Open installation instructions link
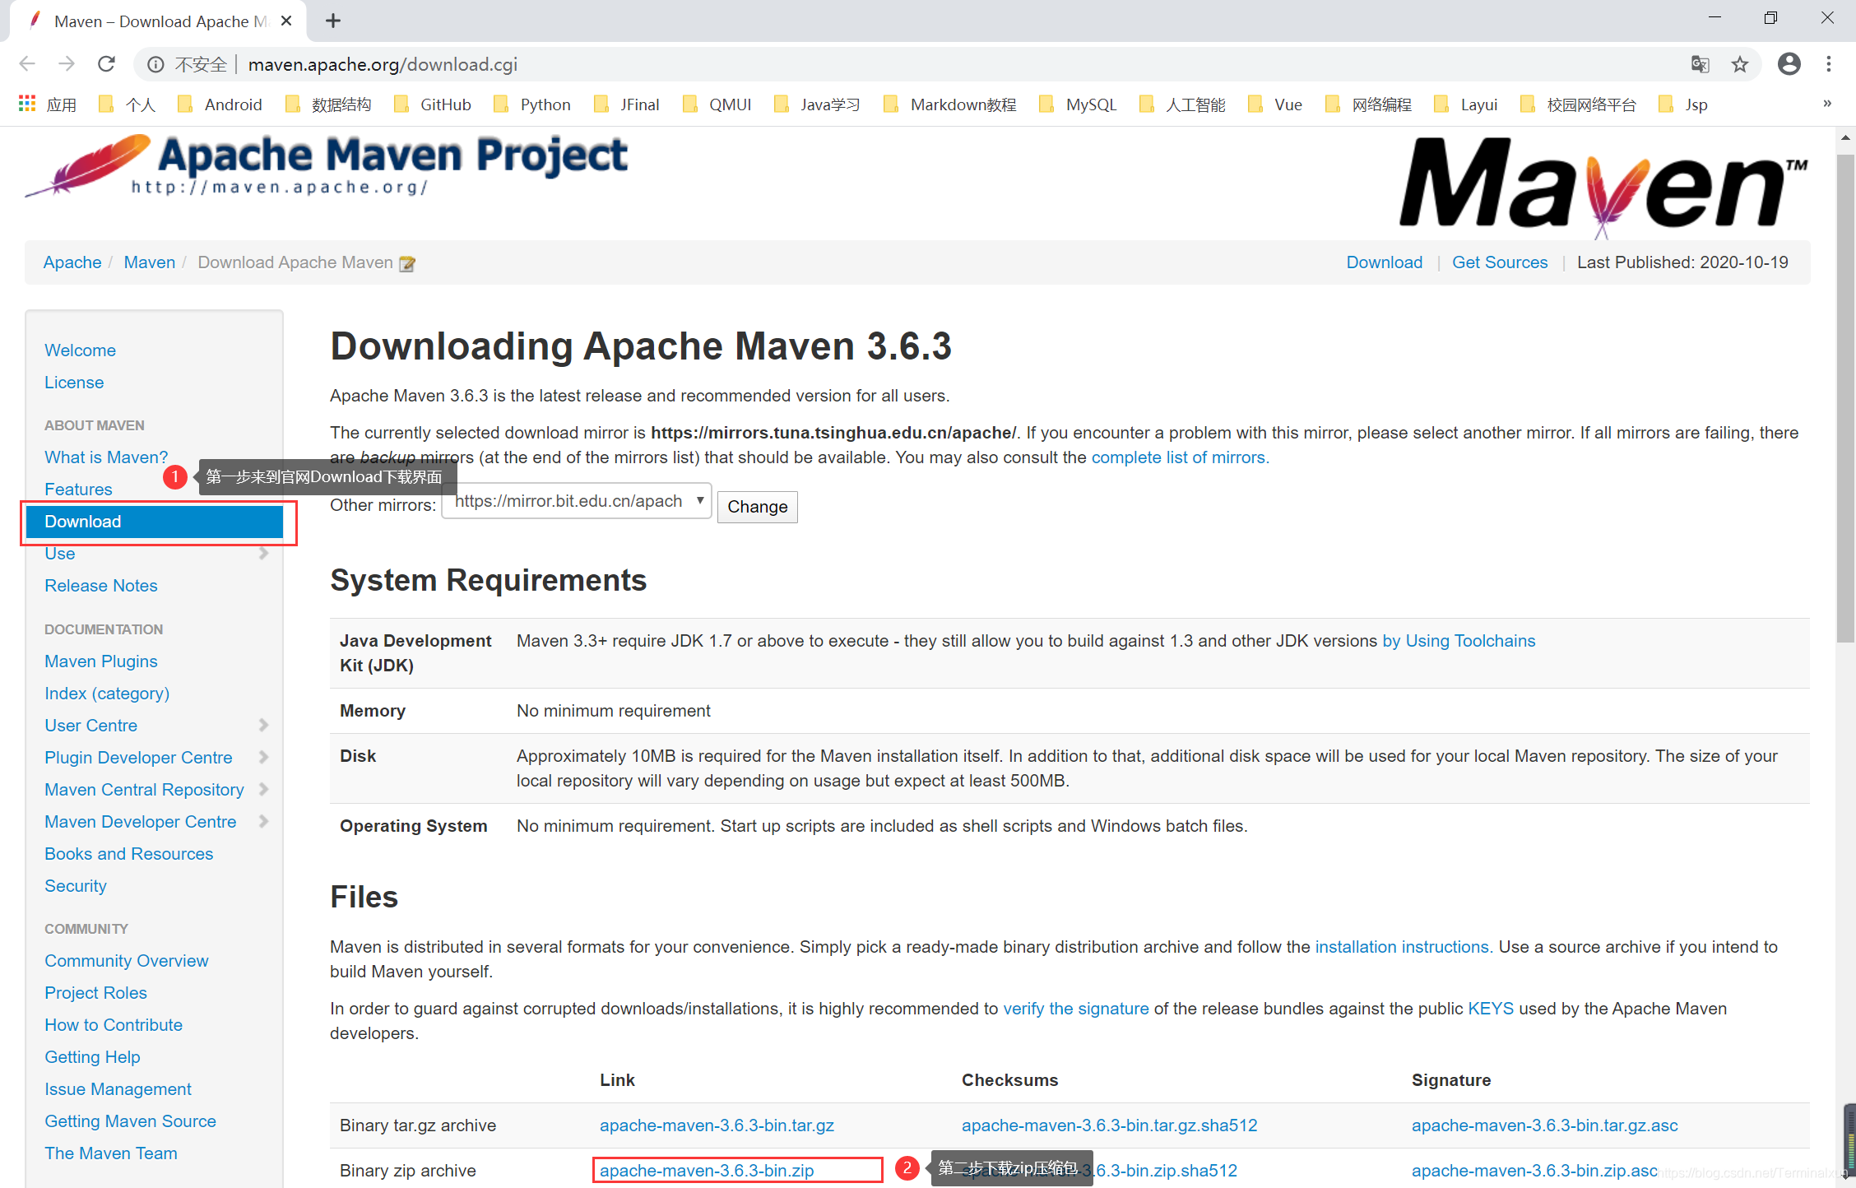 [1404, 947]
